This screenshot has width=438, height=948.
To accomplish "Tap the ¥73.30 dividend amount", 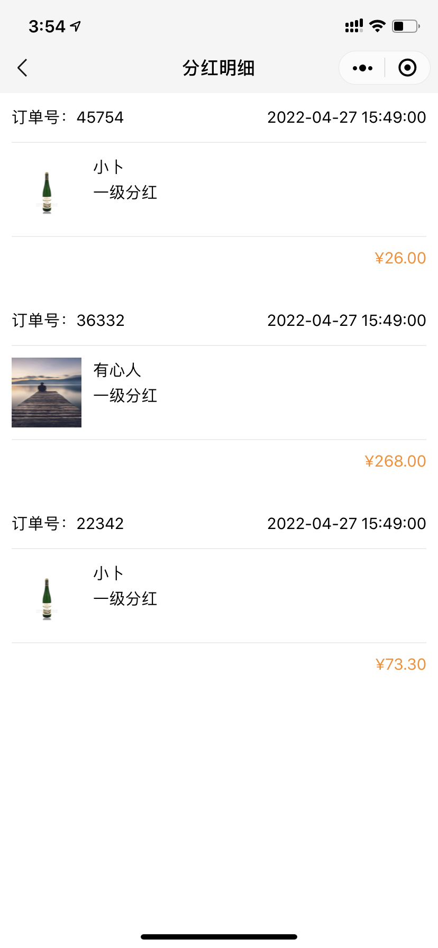I will tap(400, 664).
